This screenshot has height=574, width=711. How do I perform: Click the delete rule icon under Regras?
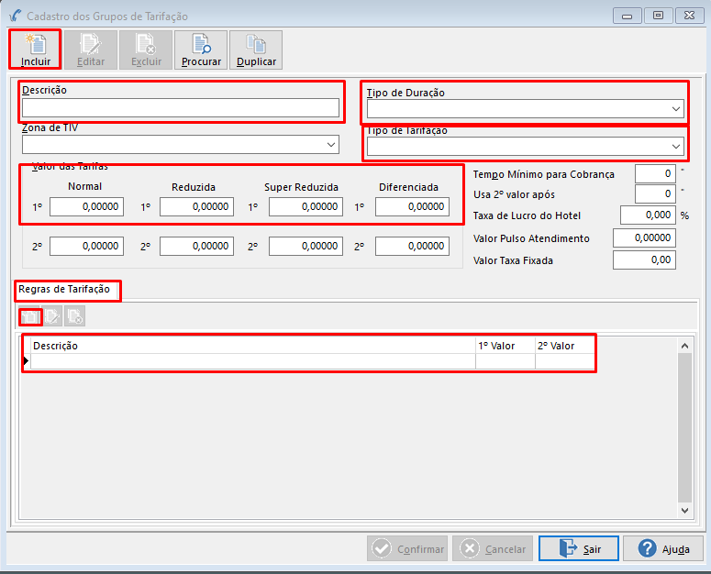pos(74,316)
